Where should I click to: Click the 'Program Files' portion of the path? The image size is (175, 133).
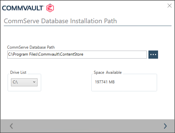point(25,54)
